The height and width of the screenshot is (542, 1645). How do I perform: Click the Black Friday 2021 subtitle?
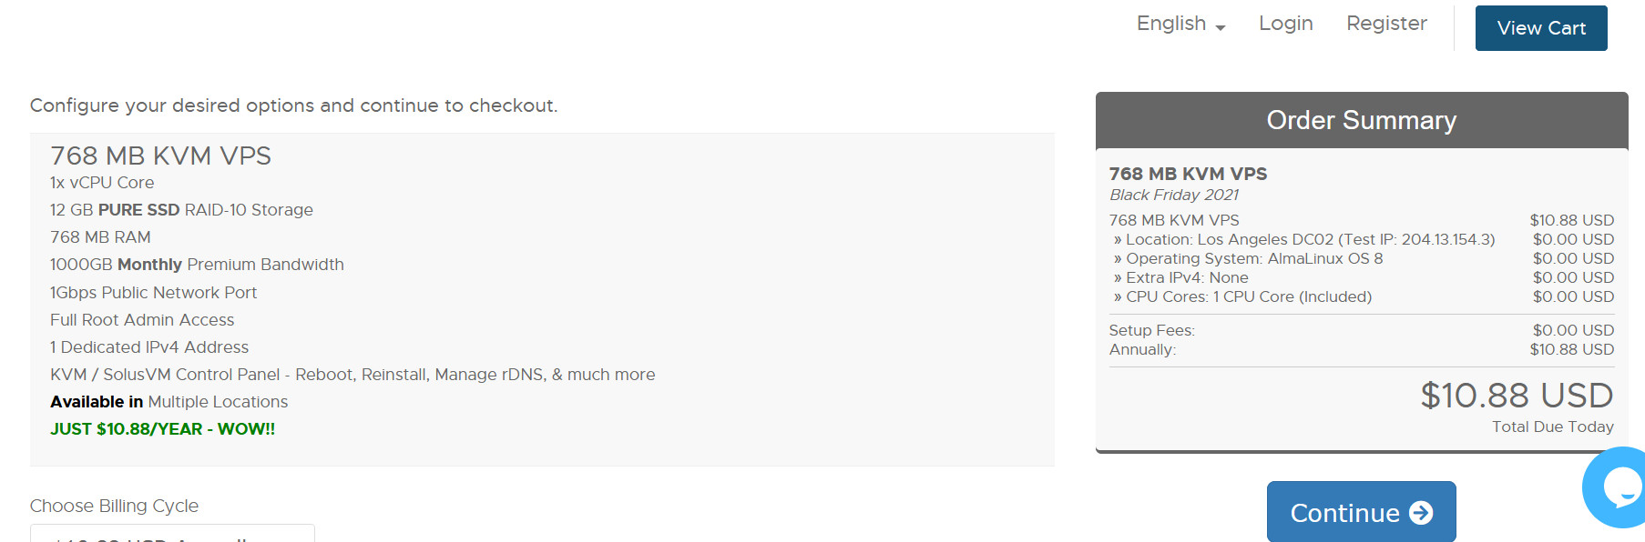tap(1173, 195)
